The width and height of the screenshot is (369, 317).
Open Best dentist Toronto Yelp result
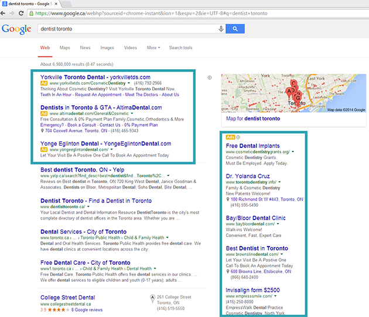83,170
